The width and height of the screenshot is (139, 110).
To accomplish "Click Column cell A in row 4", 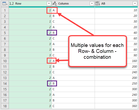I will pyautogui.click(x=73, y=27).
